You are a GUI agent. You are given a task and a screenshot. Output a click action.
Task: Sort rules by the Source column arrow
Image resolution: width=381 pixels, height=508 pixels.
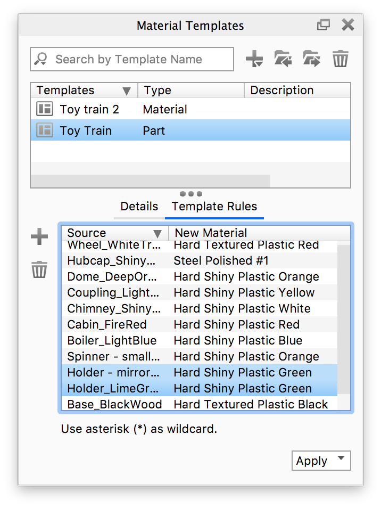coord(158,234)
